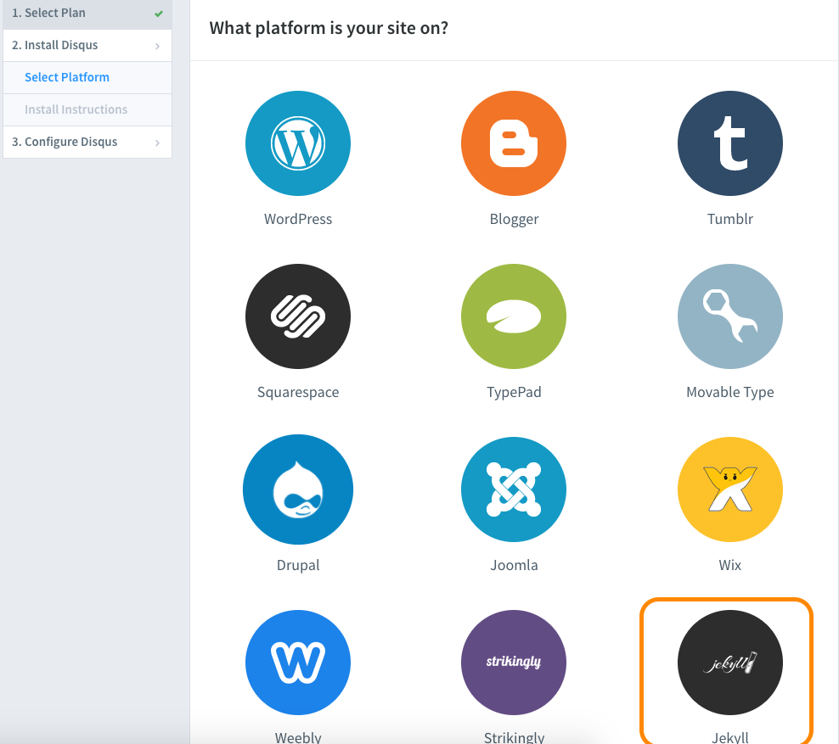The width and height of the screenshot is (839, 744).
Task: Click the green checkmark on Select Plan
Action: 159,14
